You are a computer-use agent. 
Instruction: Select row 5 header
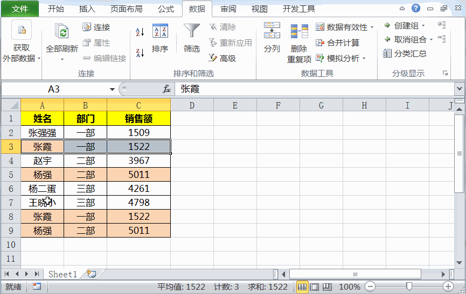[x=11, y=175]
